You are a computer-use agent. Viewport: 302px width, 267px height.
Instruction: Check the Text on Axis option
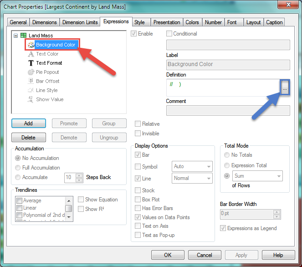point(138,226)
